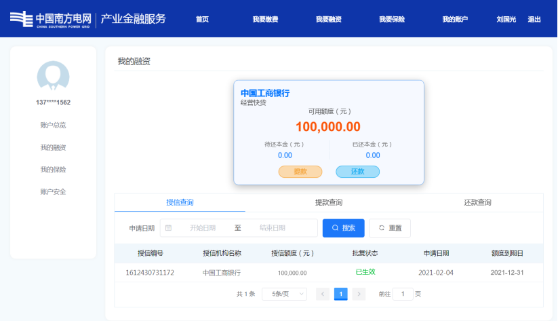Switch to the 提款查询 tab
Viewport: 558px width, 321px height.
(328, 202)
